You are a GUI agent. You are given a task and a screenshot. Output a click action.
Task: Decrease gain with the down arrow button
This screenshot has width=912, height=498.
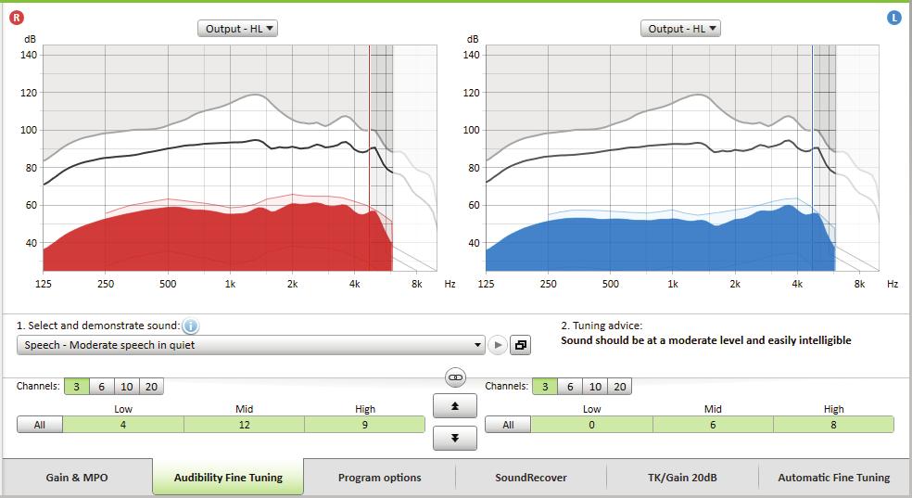click(x=455, y=438)
